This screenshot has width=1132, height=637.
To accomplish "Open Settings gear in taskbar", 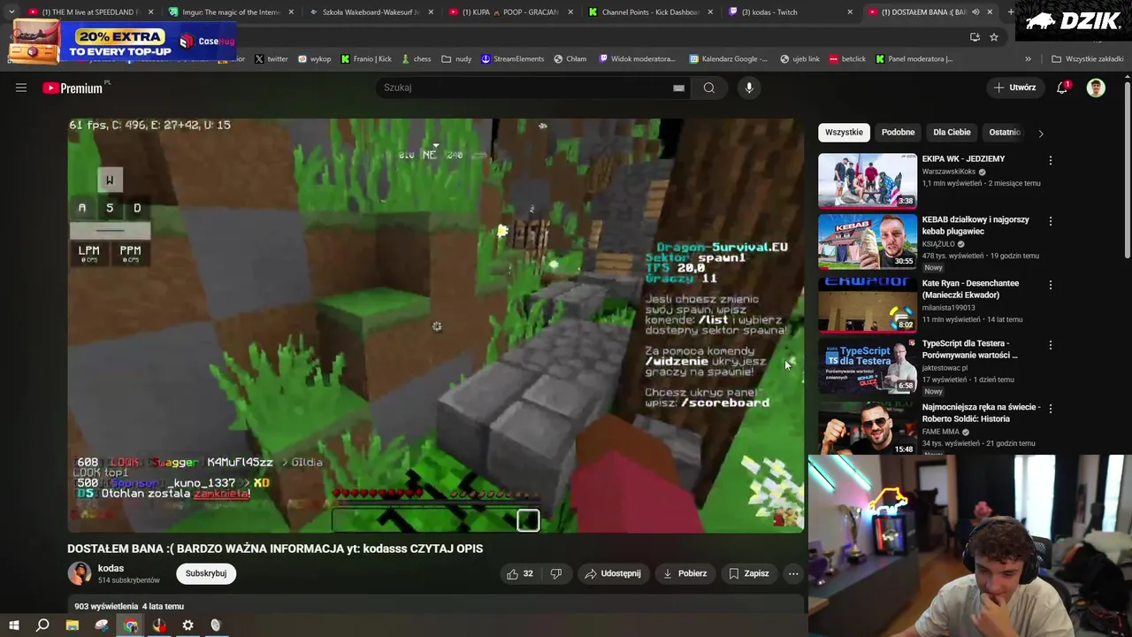I will 187,625.
